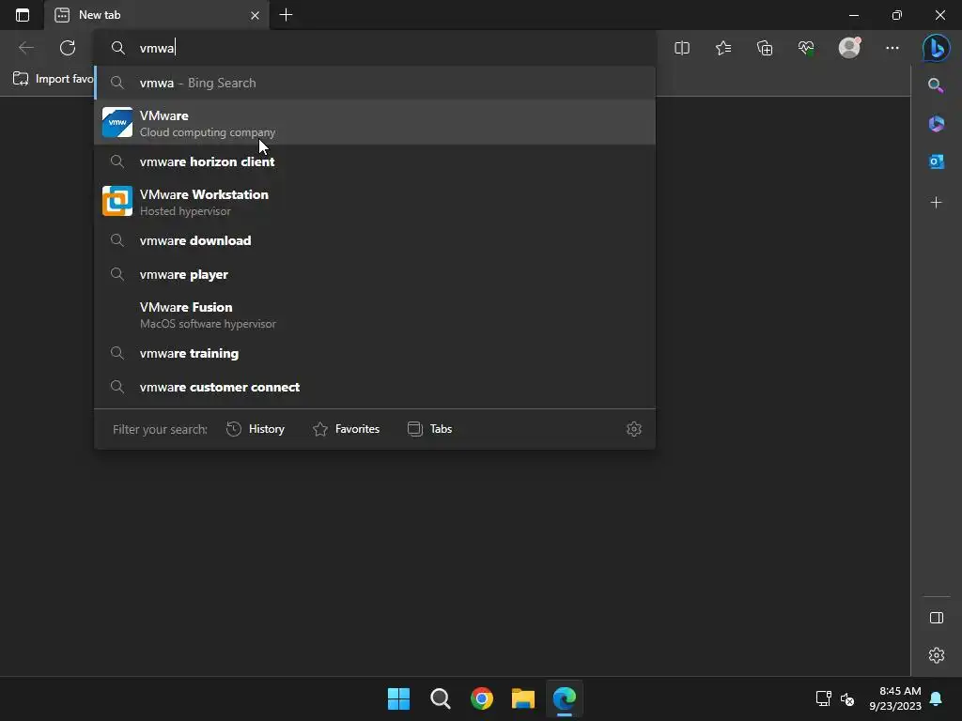Open split screen icon in toolbar
This screenshot has height=721, width=962.
pos(682,48)
